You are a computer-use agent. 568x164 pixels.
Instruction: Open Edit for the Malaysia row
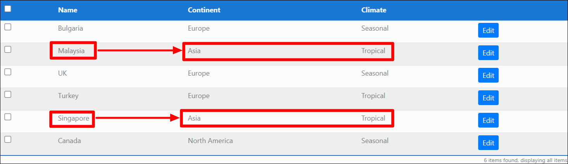(488, 53)
